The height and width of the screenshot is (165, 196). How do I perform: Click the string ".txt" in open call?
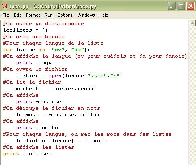[x=97, y=76]
